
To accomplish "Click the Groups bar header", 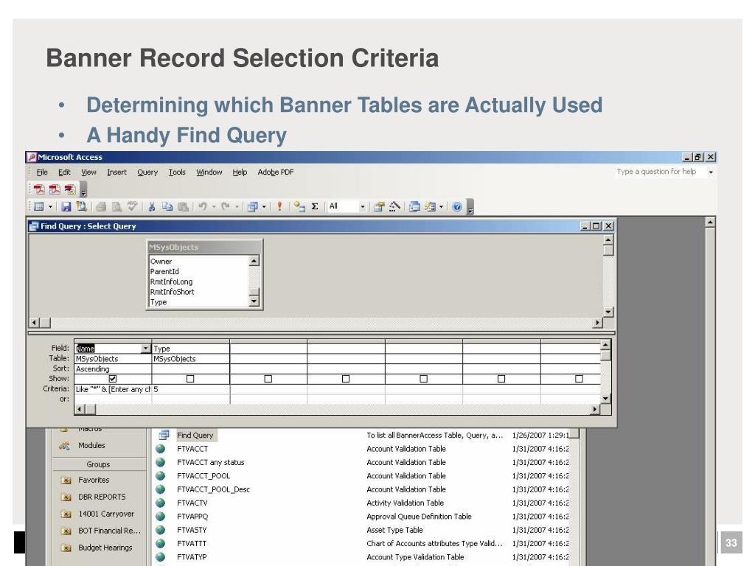I will pos(99,464).
